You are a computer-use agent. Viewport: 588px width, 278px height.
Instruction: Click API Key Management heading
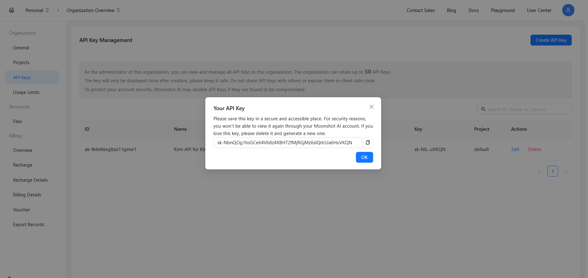pos(106,40)
